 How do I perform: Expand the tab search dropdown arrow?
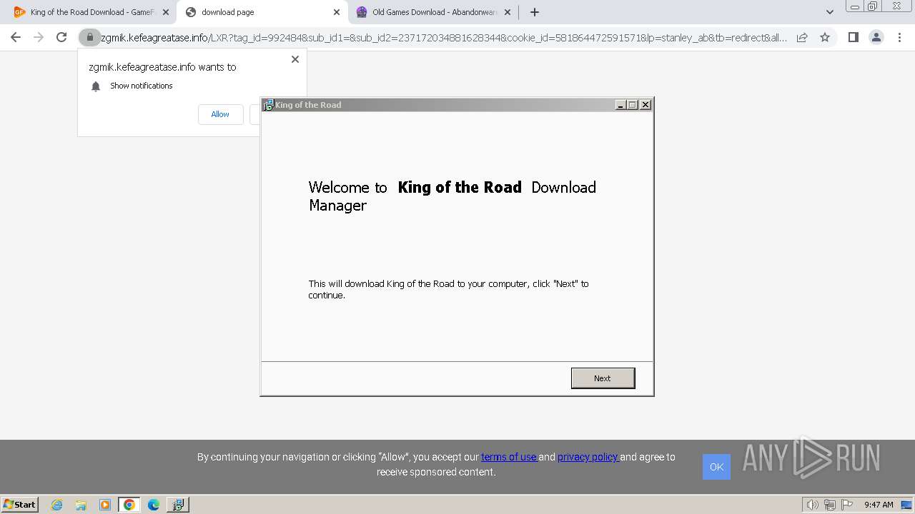(829, 12)
